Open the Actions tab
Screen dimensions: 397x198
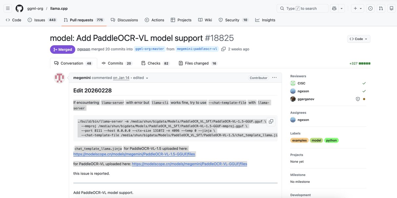pos(154,20)
